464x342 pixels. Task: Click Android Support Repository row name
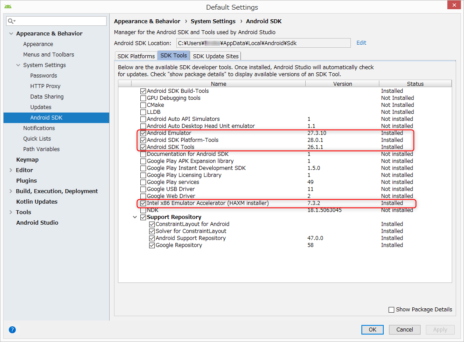pyautogui.click(x=191, y=238)
